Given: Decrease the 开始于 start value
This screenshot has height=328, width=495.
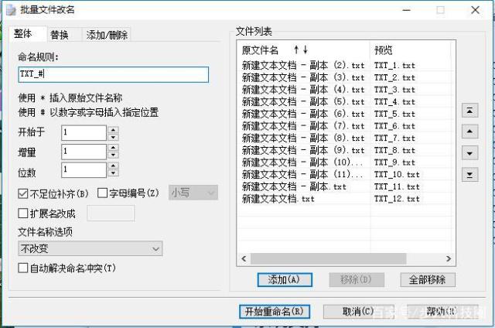Looking at the screenshot, I should [113, 137].
